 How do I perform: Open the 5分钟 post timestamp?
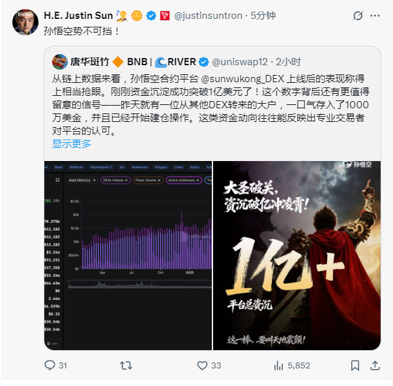click(x=263, y=16)
